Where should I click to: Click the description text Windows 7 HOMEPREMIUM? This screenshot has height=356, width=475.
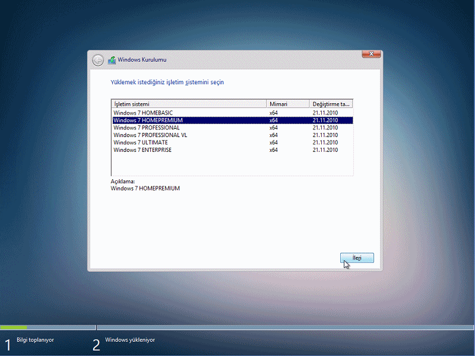(x=145, y=188)
